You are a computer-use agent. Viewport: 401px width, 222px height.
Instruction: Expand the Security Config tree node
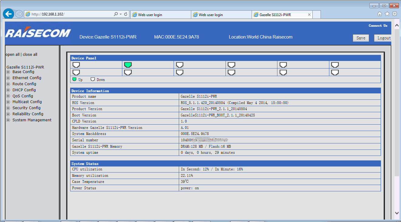[8, 108]
